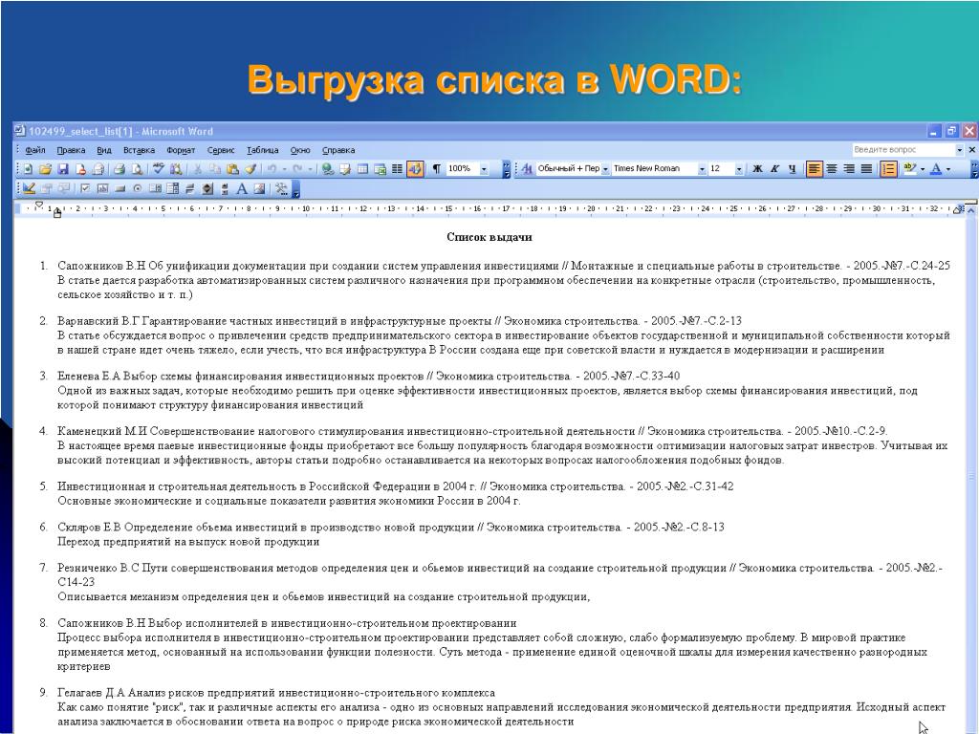Open the Вид menu
This screenshot has width=979, height=734.
(x=104, y=150)
